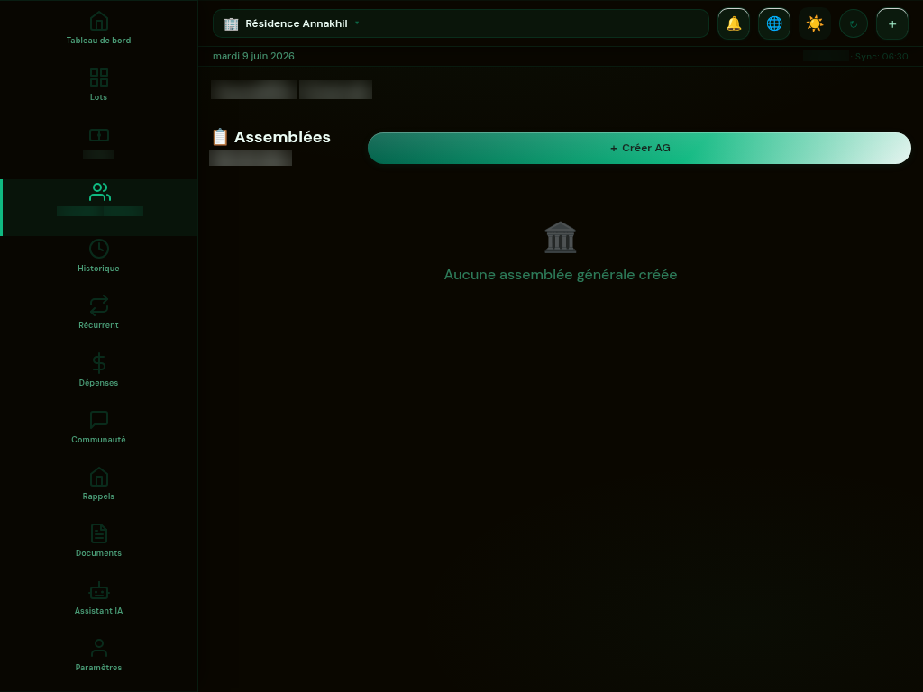
Task: Open Récurrent loop arrows icon
Action: point(99,305)
